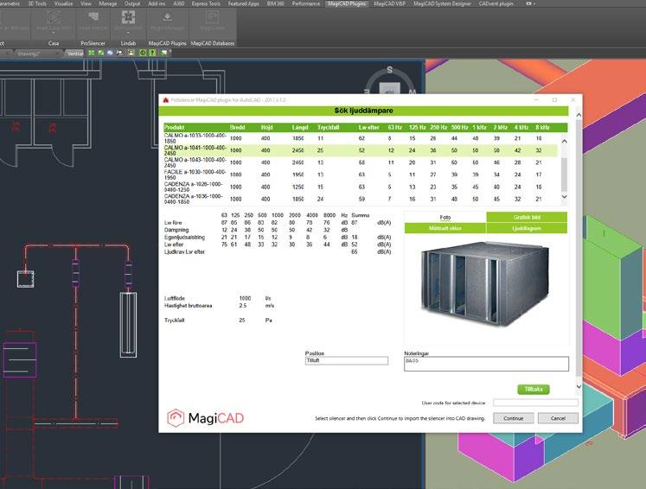Select row CALMO a-1041-1000-400-2450
The image size is (646, 489).
[361, 150]
